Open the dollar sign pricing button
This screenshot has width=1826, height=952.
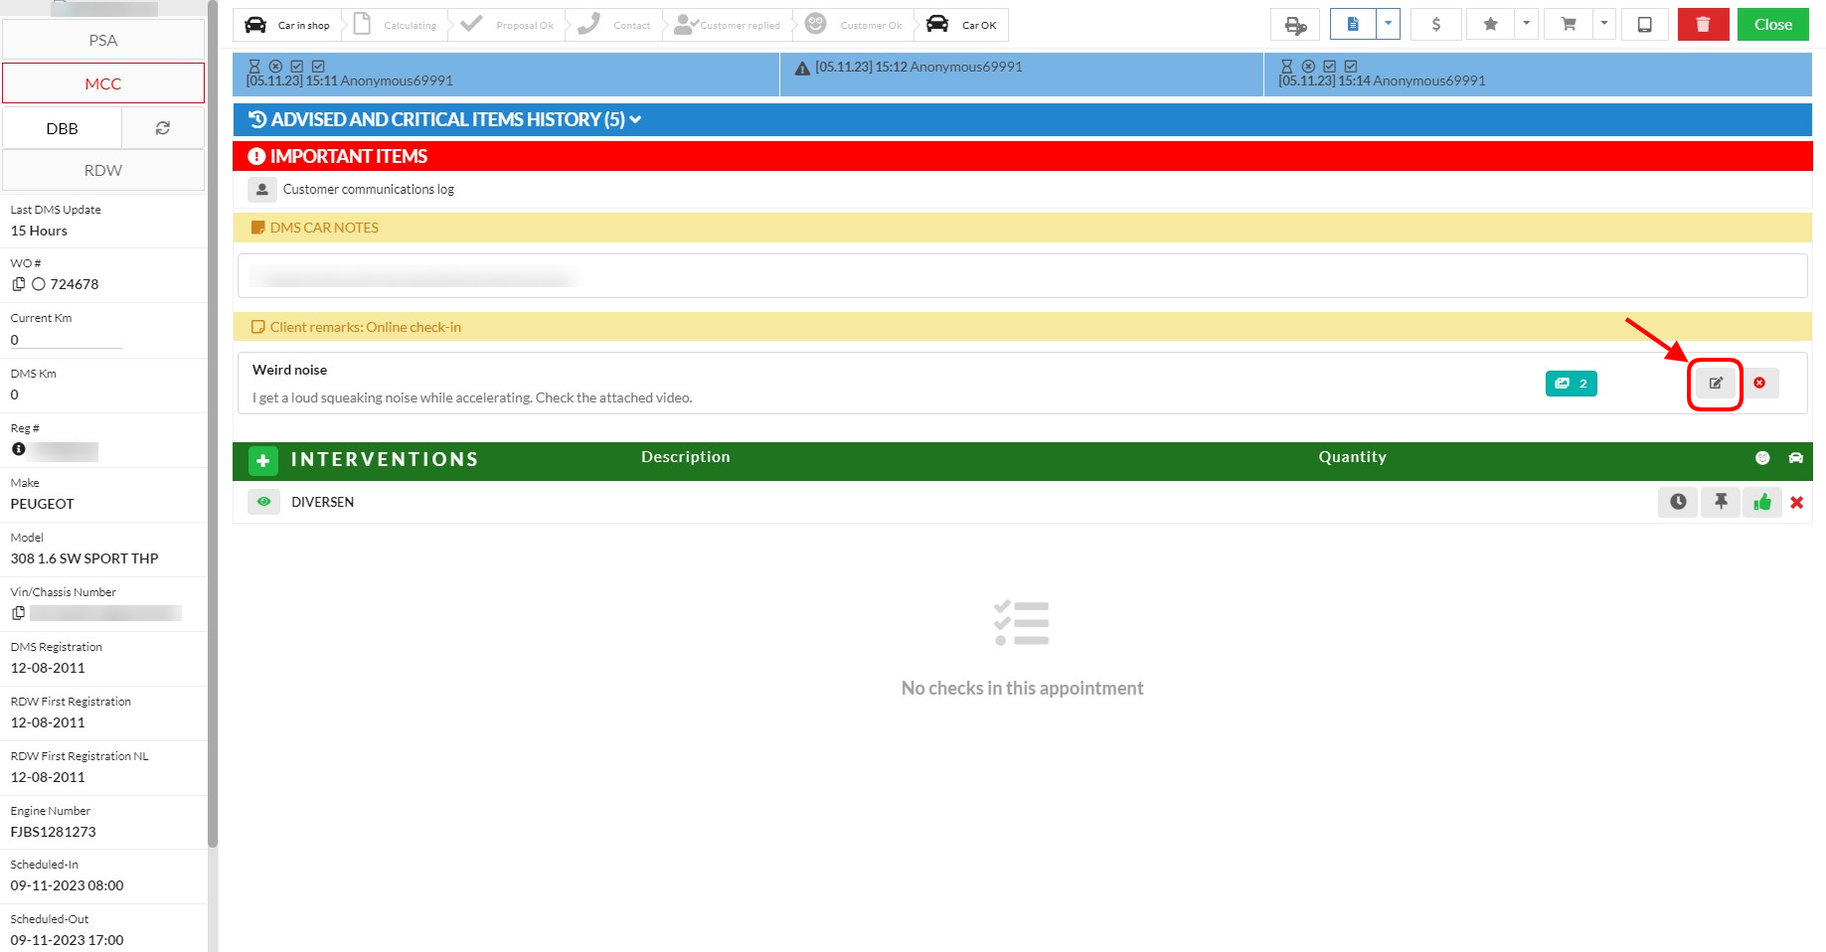[1435, 25]
